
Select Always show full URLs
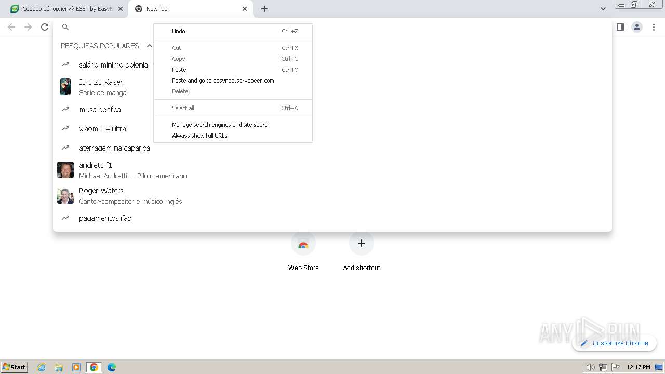tap(233, 136)
